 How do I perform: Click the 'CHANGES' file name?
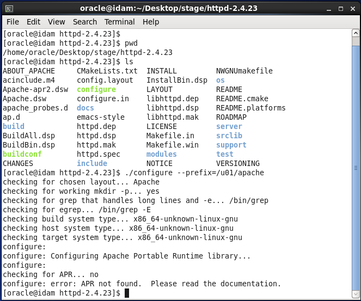18,163
